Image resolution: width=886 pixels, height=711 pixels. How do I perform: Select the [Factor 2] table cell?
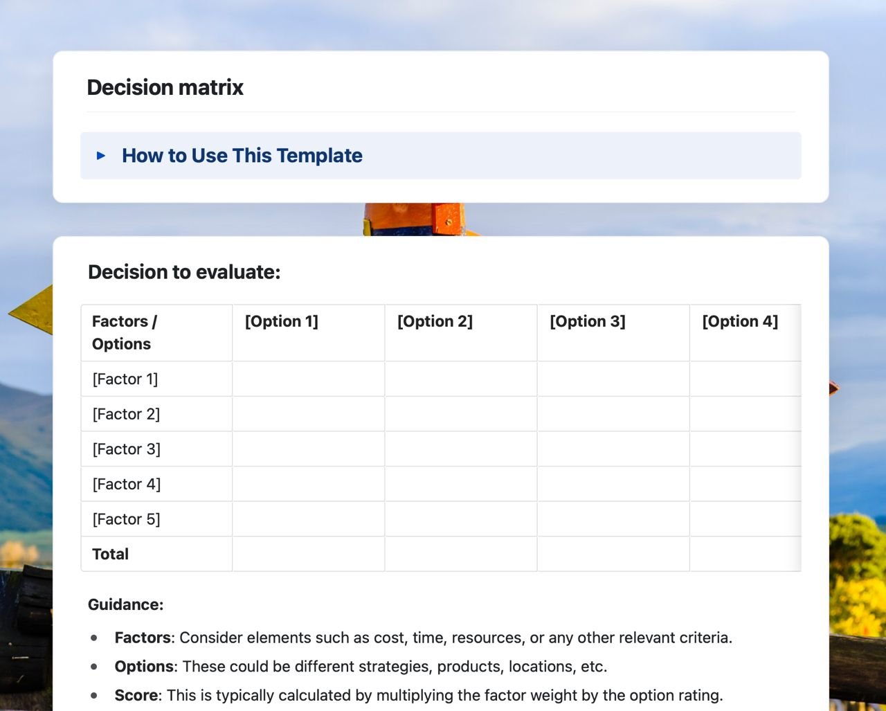(x=125, y=413)
